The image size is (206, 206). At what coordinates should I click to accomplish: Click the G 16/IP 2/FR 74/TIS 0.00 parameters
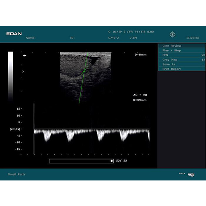pyautogui.click(x=131, y=32)
